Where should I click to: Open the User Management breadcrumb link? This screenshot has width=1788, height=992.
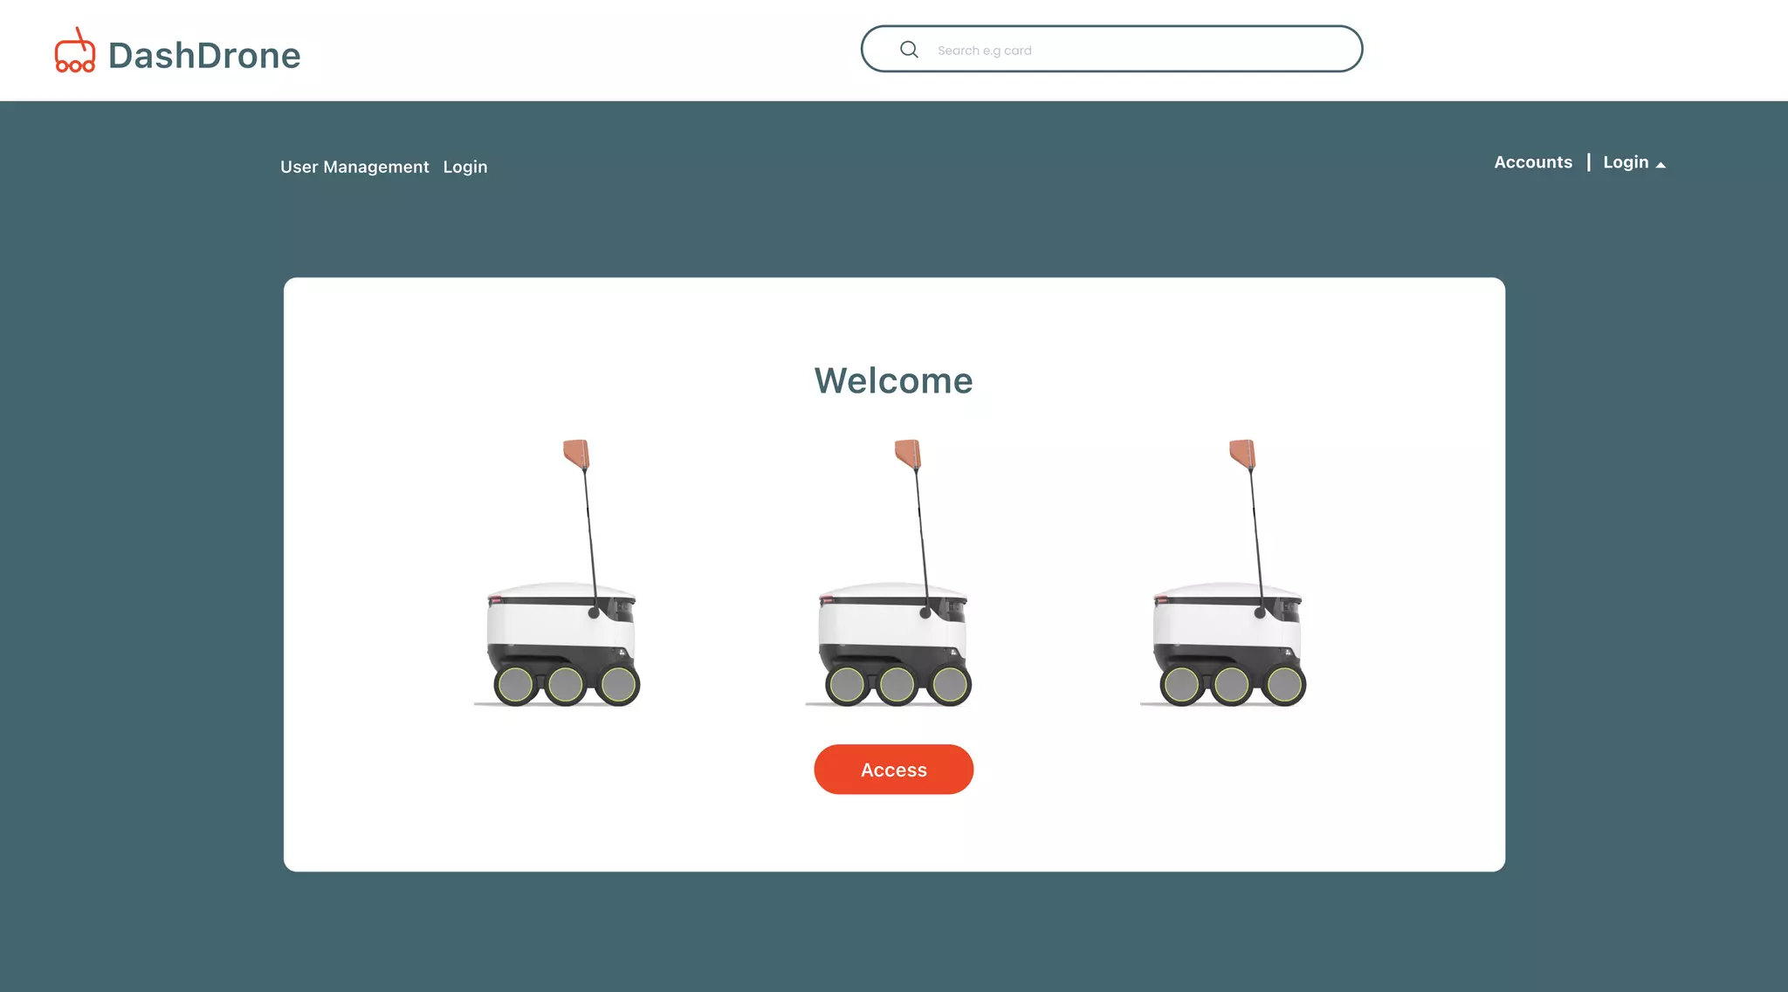coord(354,167)
